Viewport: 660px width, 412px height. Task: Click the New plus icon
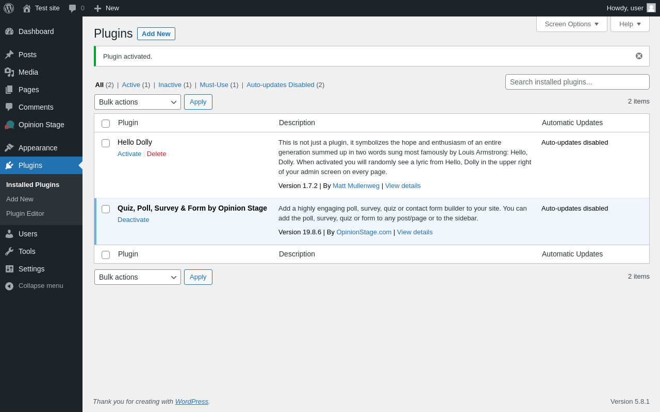(97, 8)
